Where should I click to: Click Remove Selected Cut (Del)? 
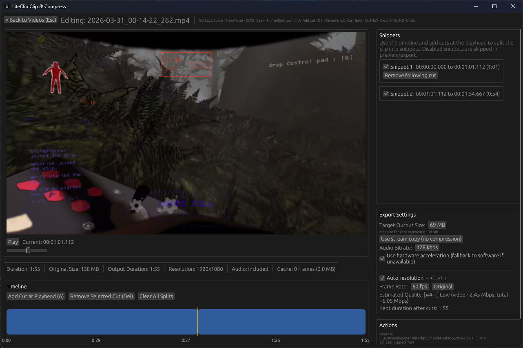pyautogui.click(x=102, y=297)
